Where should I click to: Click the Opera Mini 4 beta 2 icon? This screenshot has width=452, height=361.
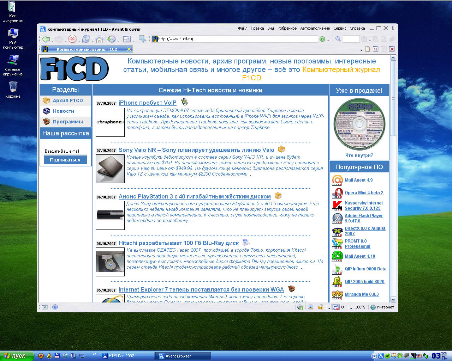pyautogui.click(x=337, y=193)
